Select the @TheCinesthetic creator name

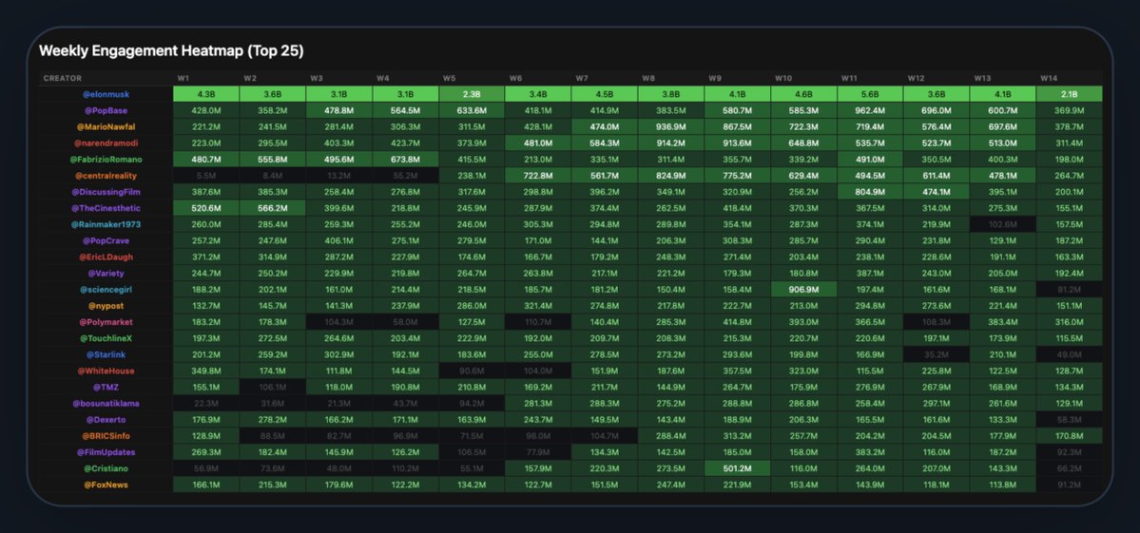106,208
